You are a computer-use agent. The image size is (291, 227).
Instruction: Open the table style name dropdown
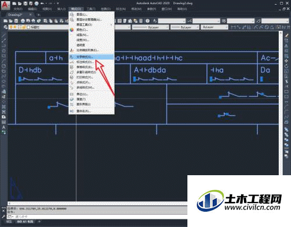(x=241, y=21)
